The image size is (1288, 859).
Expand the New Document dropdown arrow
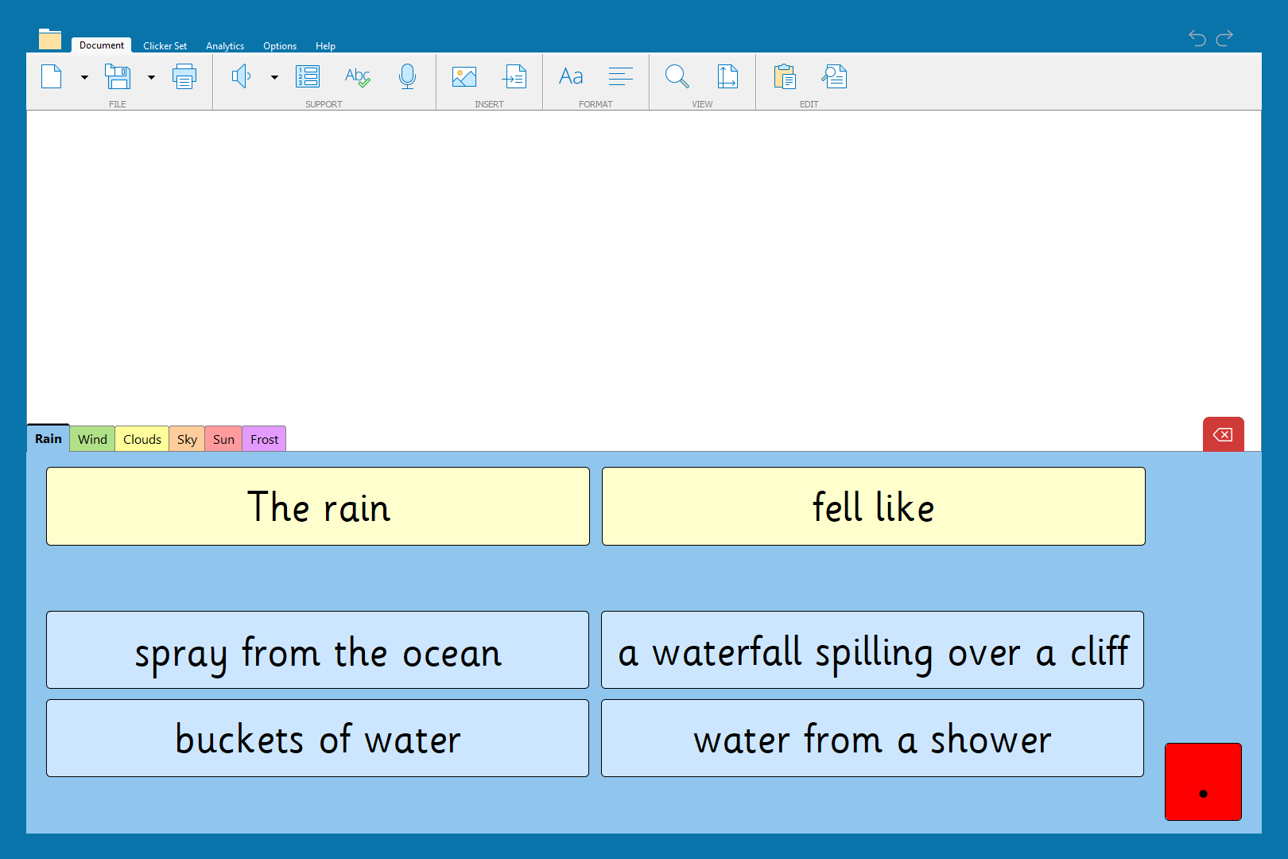point(84,78)
